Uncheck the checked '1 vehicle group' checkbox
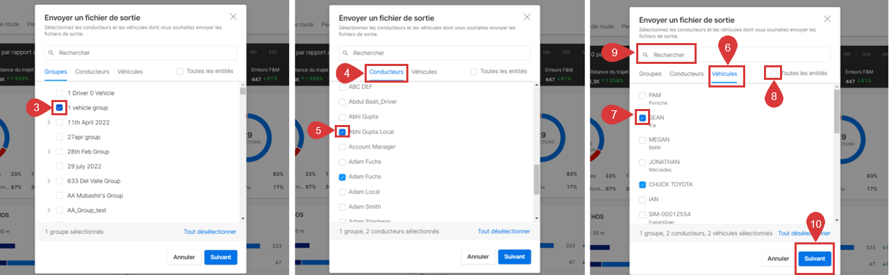The height and width of the screenshot is (275, 889). pyautogui.click(x=60, y=108)
